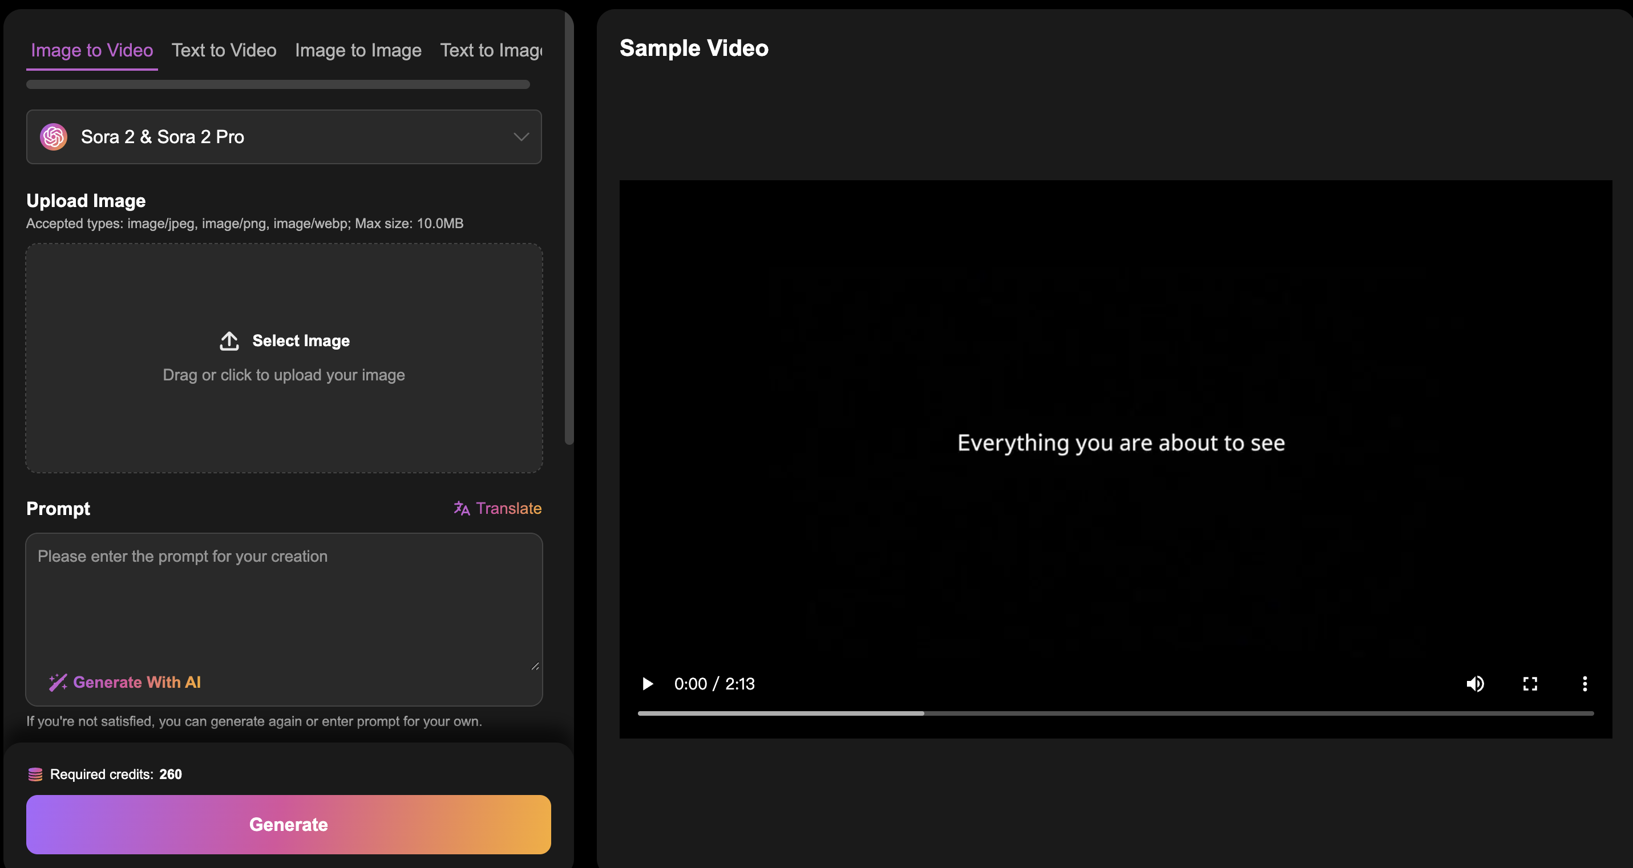1633x868 pixels.
Task: Click the horizontal tabs scrollbar
Action: pos(278,84)
